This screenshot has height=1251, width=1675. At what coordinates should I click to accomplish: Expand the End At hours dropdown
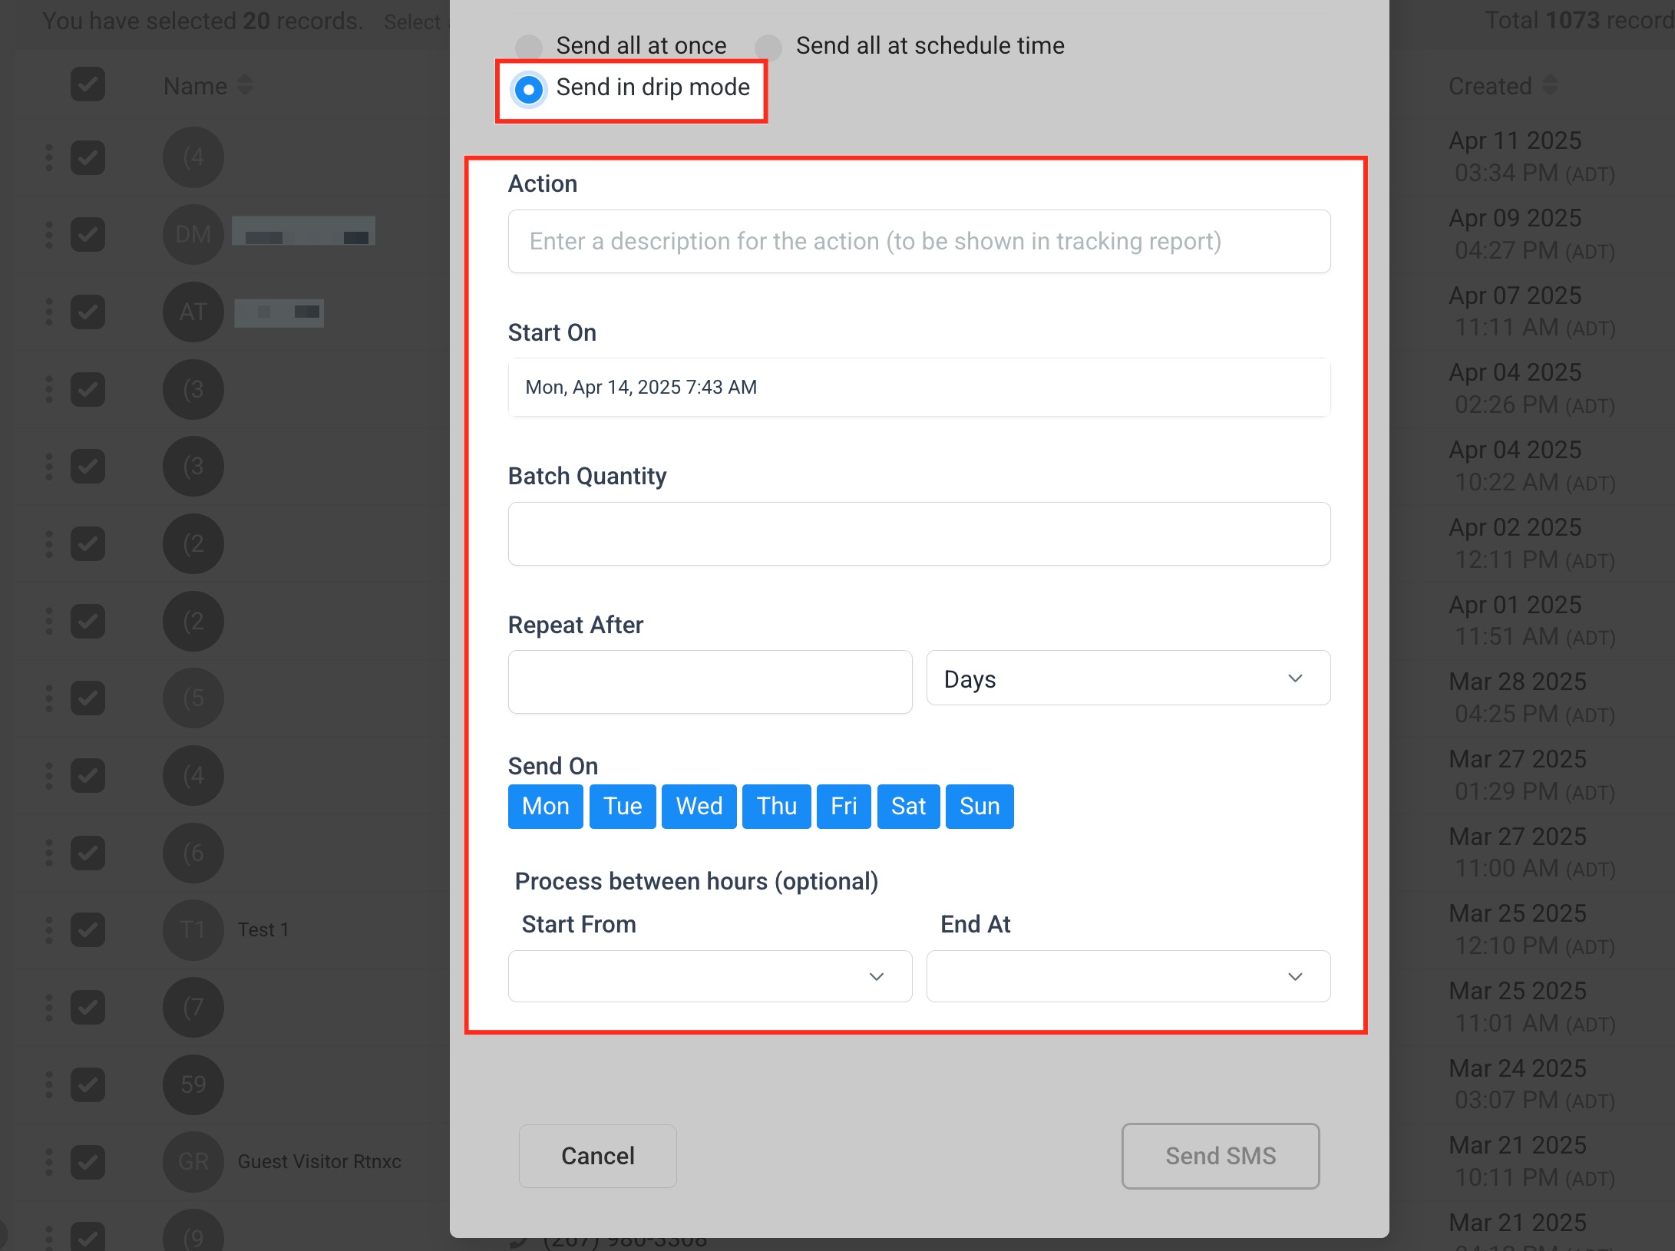1128,976
